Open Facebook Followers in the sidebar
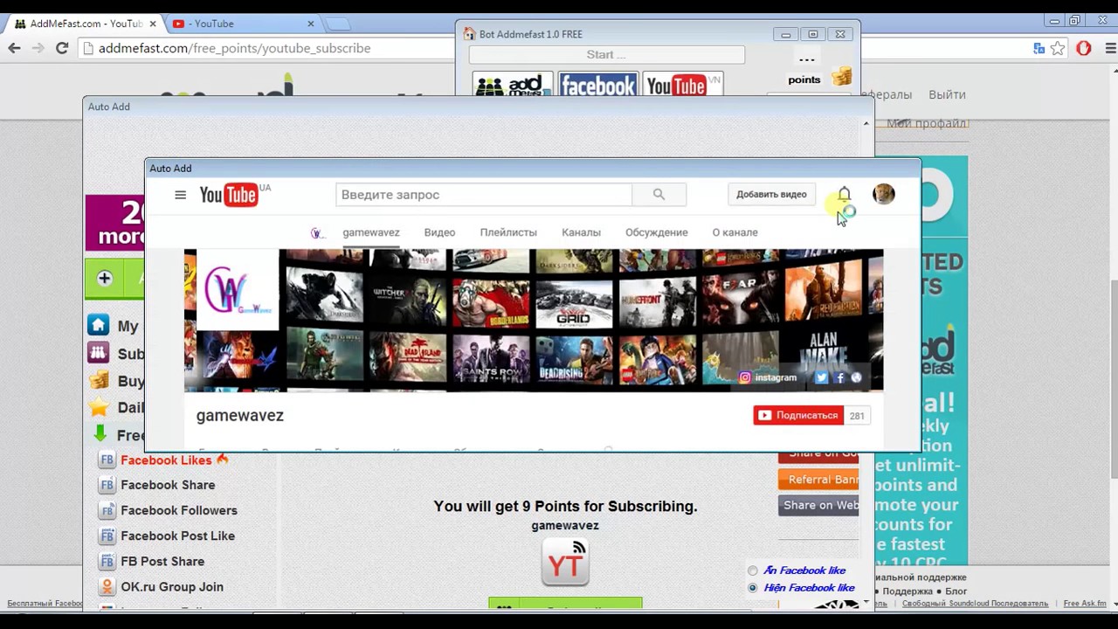This screenshot has width=1118, height=629. (179, 510)
